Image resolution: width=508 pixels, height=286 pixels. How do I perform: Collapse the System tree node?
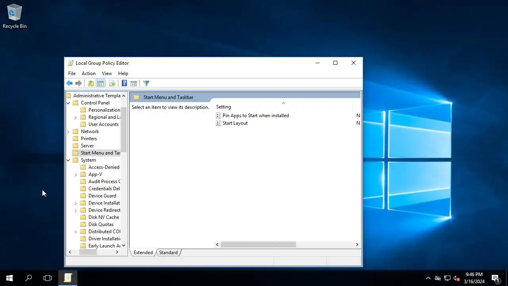click(x=68, y=160)
